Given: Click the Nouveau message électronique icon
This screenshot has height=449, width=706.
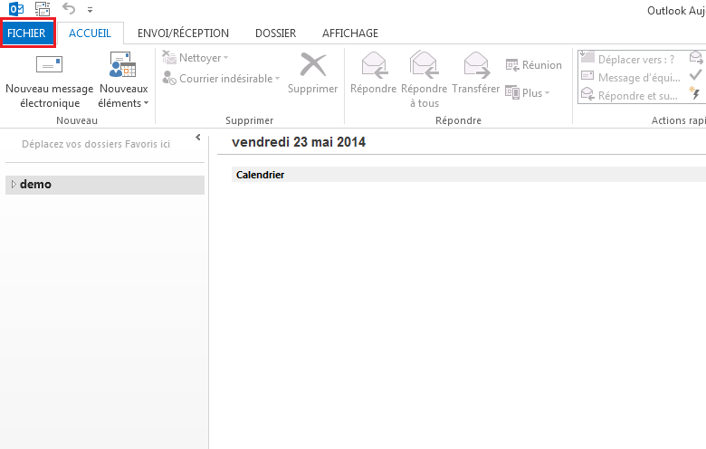Looking at the screenshot, I should pyautogui.click(x=49, y=65).
